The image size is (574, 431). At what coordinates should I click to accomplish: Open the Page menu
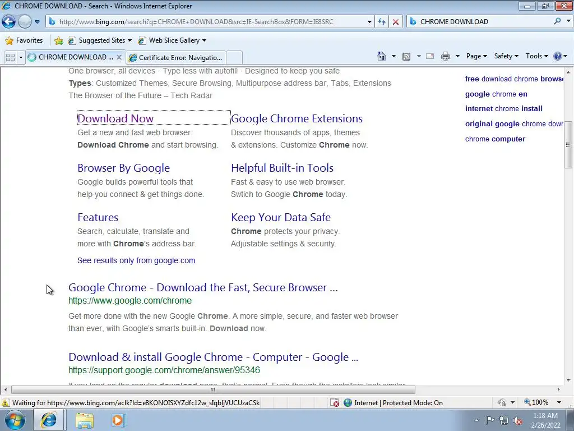(x=476, y=56)
